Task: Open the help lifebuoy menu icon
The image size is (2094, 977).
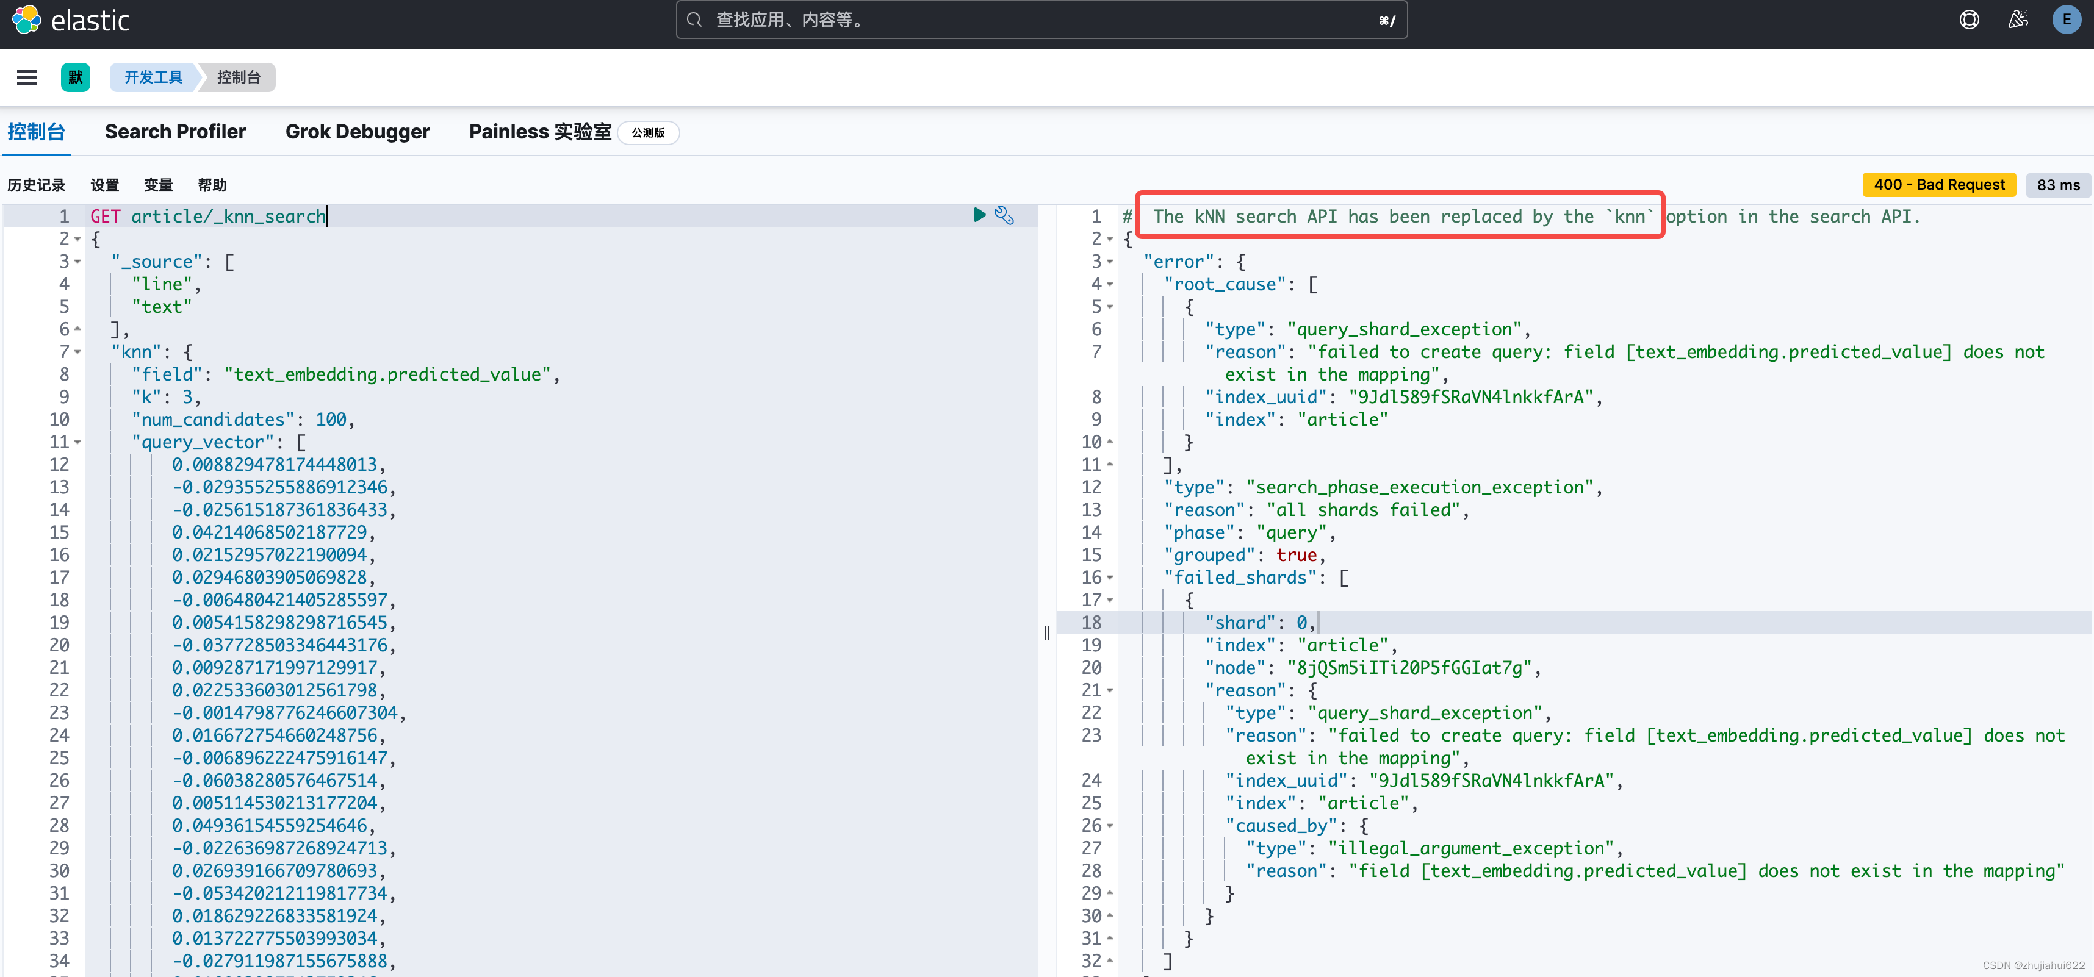Action: tap(1969, 20)
